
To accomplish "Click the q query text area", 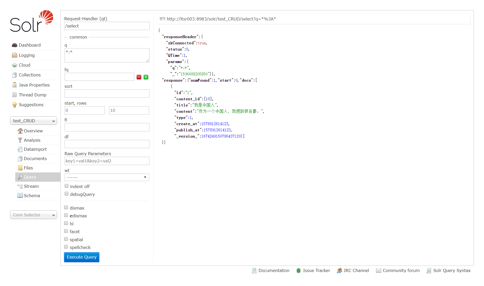I will tap(107, 55).
